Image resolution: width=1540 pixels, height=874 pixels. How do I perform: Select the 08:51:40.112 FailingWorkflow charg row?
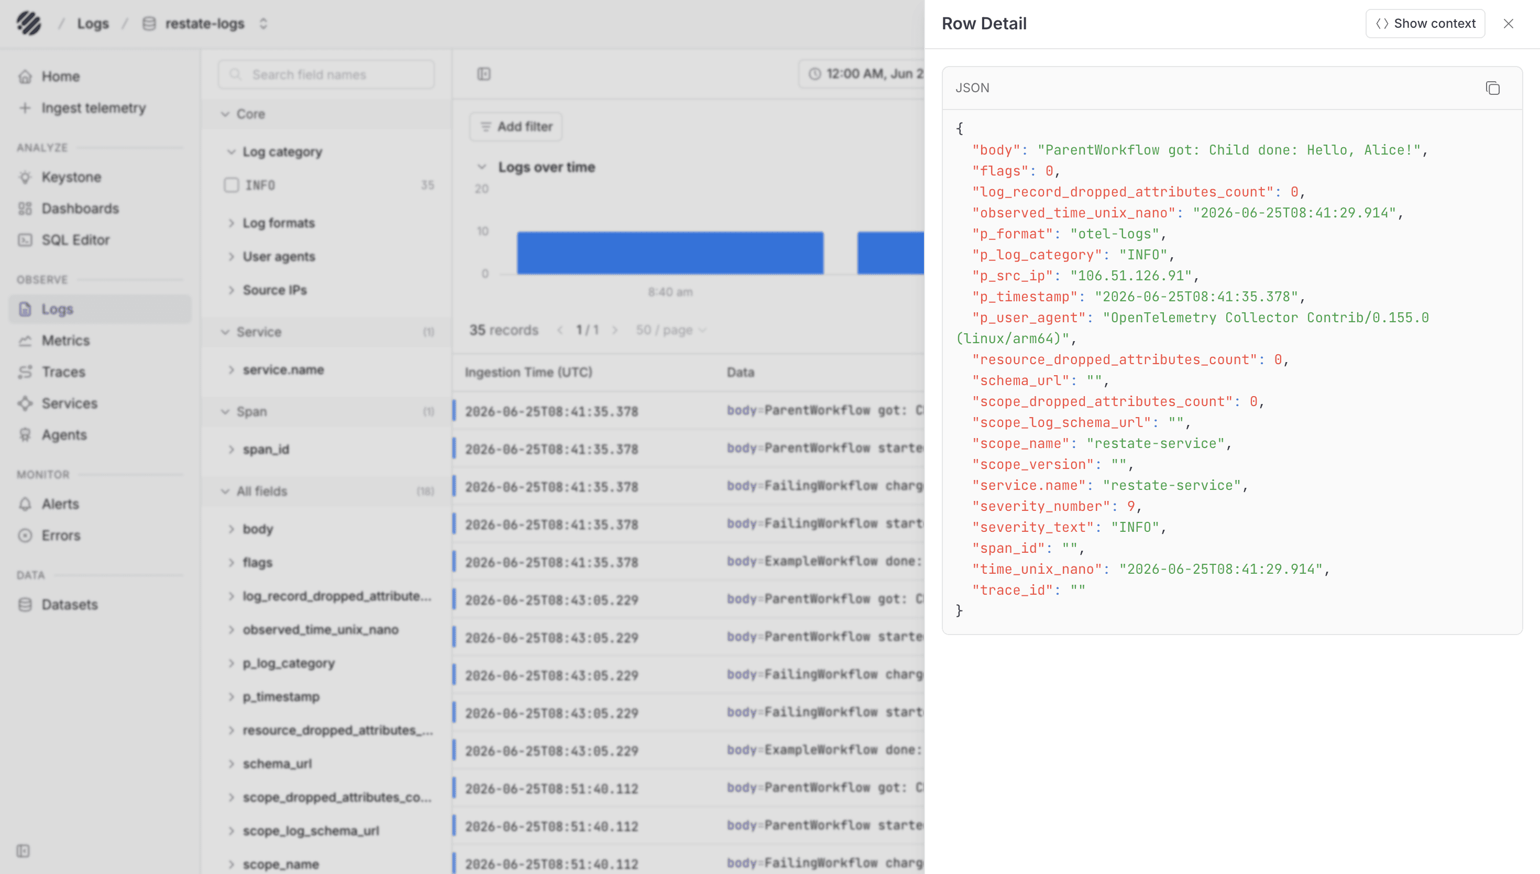[x=689, y=864]
